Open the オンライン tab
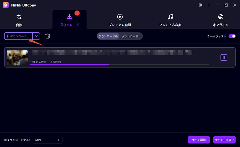Screen dimensions: 240x147 [x=221, y=20]
